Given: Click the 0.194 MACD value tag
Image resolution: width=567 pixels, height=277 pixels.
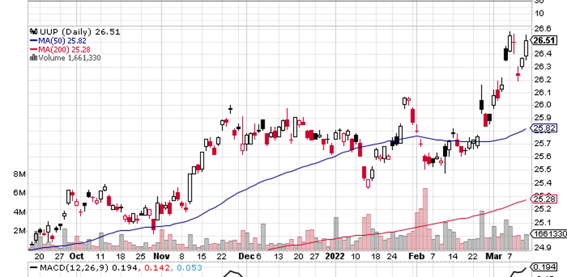Looking at the screenshot, I should point(544,267).
